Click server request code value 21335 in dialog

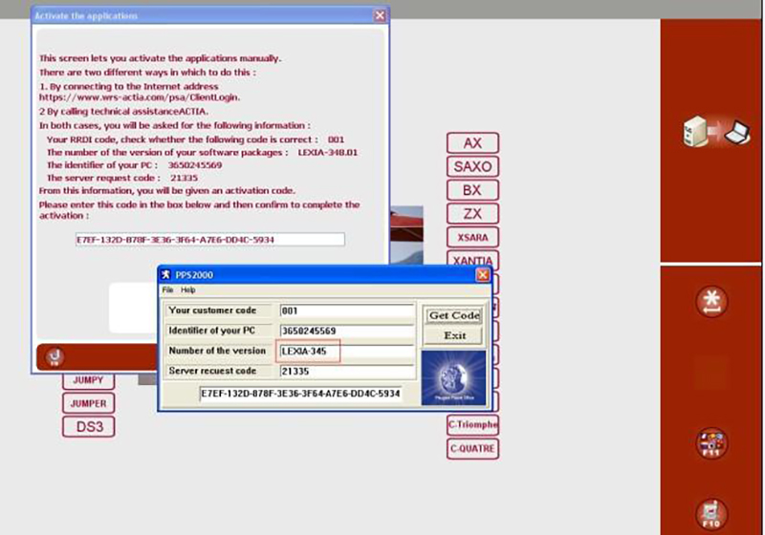tap(184, 178)
